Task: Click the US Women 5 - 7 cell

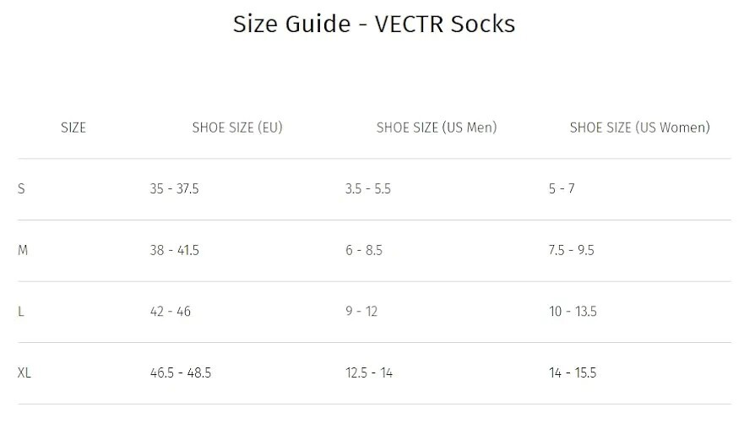Action: coord(562,189)
